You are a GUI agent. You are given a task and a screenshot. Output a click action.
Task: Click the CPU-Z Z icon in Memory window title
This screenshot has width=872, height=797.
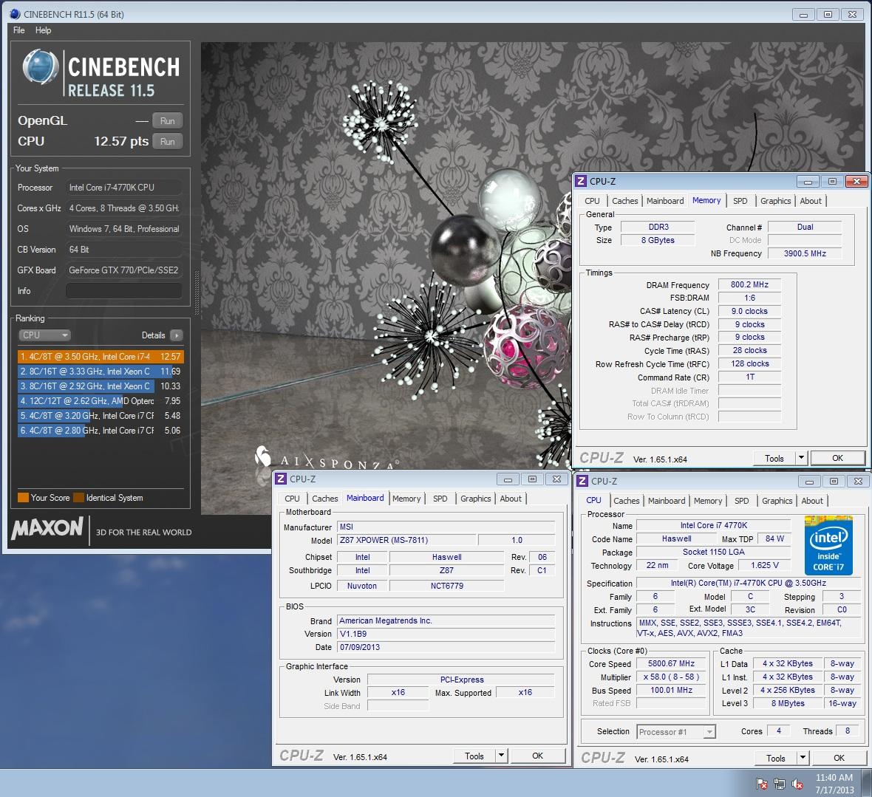tap(581, 181)
